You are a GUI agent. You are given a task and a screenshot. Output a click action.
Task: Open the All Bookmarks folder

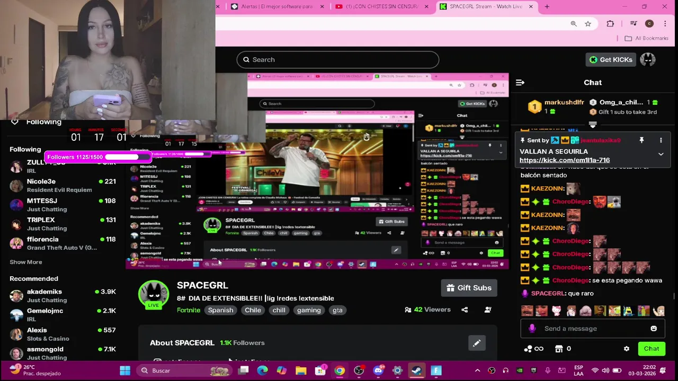(x=646, y=38)
